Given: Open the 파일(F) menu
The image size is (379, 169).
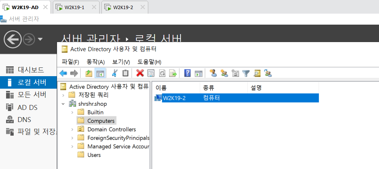Looking at the screenshot, I should tap(70, 62).
